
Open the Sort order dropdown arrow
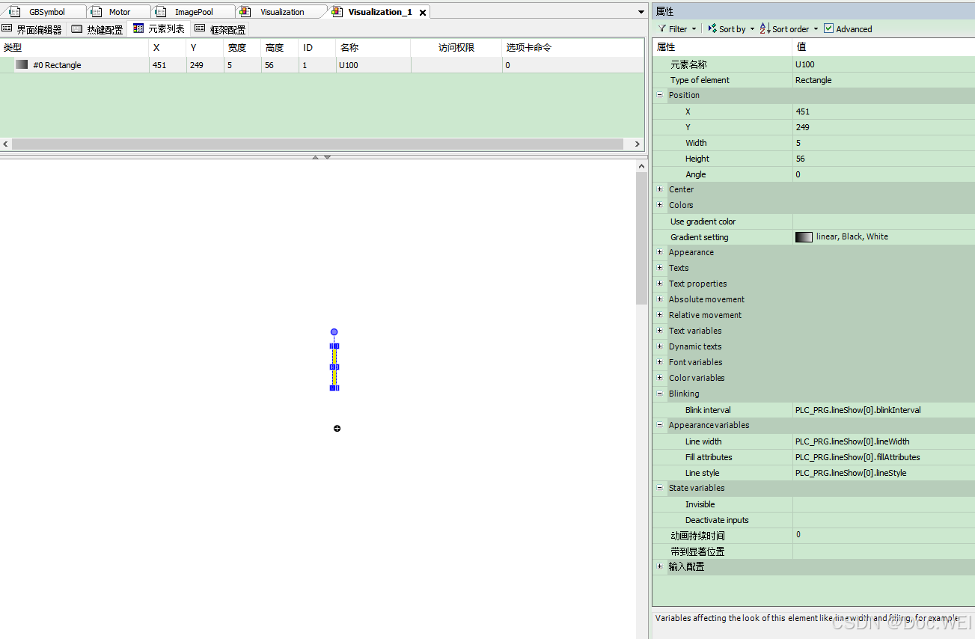click(x=816, y=29)
